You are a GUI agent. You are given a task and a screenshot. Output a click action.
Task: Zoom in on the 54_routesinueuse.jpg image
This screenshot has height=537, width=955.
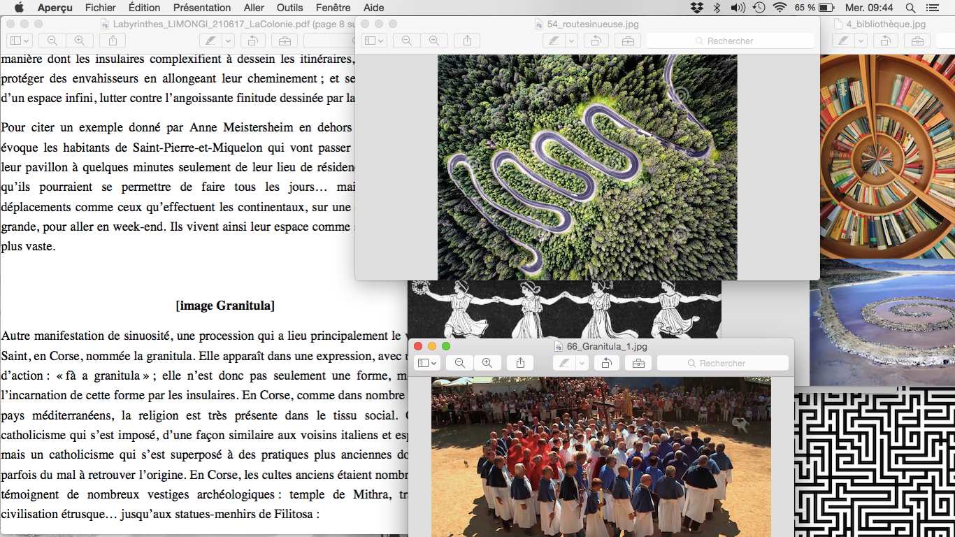click(x=434, y=41)
